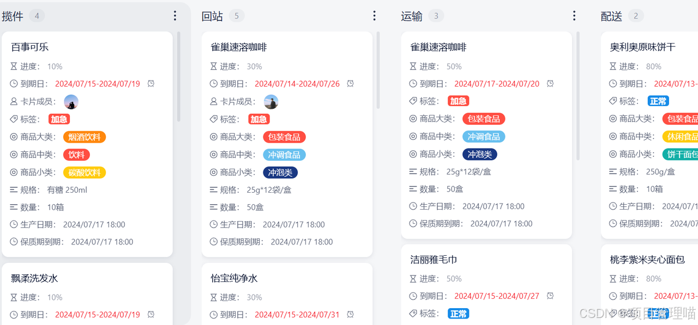Screen dimensions: 698x325
Task: Click the hourglass progress icon on 百事可乐 card
Action: (x=14, y=66)
